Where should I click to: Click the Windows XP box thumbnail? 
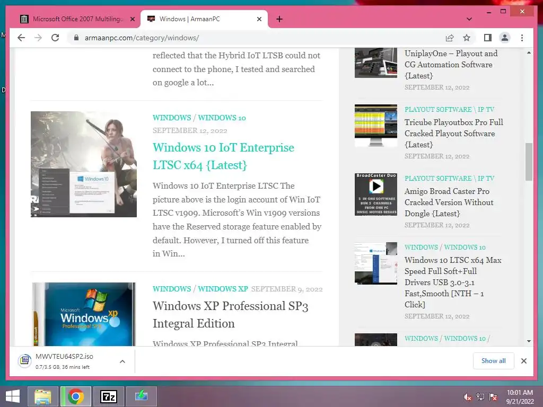click(x=83, y=314)
